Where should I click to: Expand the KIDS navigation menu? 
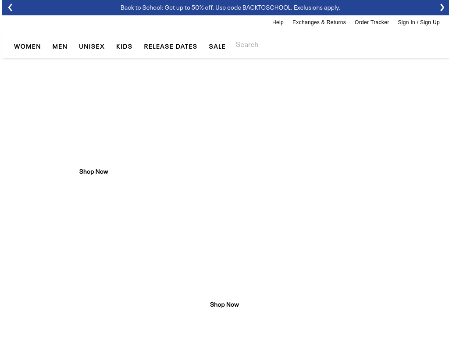[x=124, y=46]
